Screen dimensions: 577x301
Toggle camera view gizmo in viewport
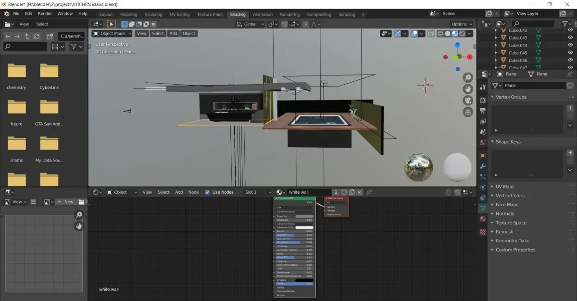pyautogui.click(x=468, y=100)
